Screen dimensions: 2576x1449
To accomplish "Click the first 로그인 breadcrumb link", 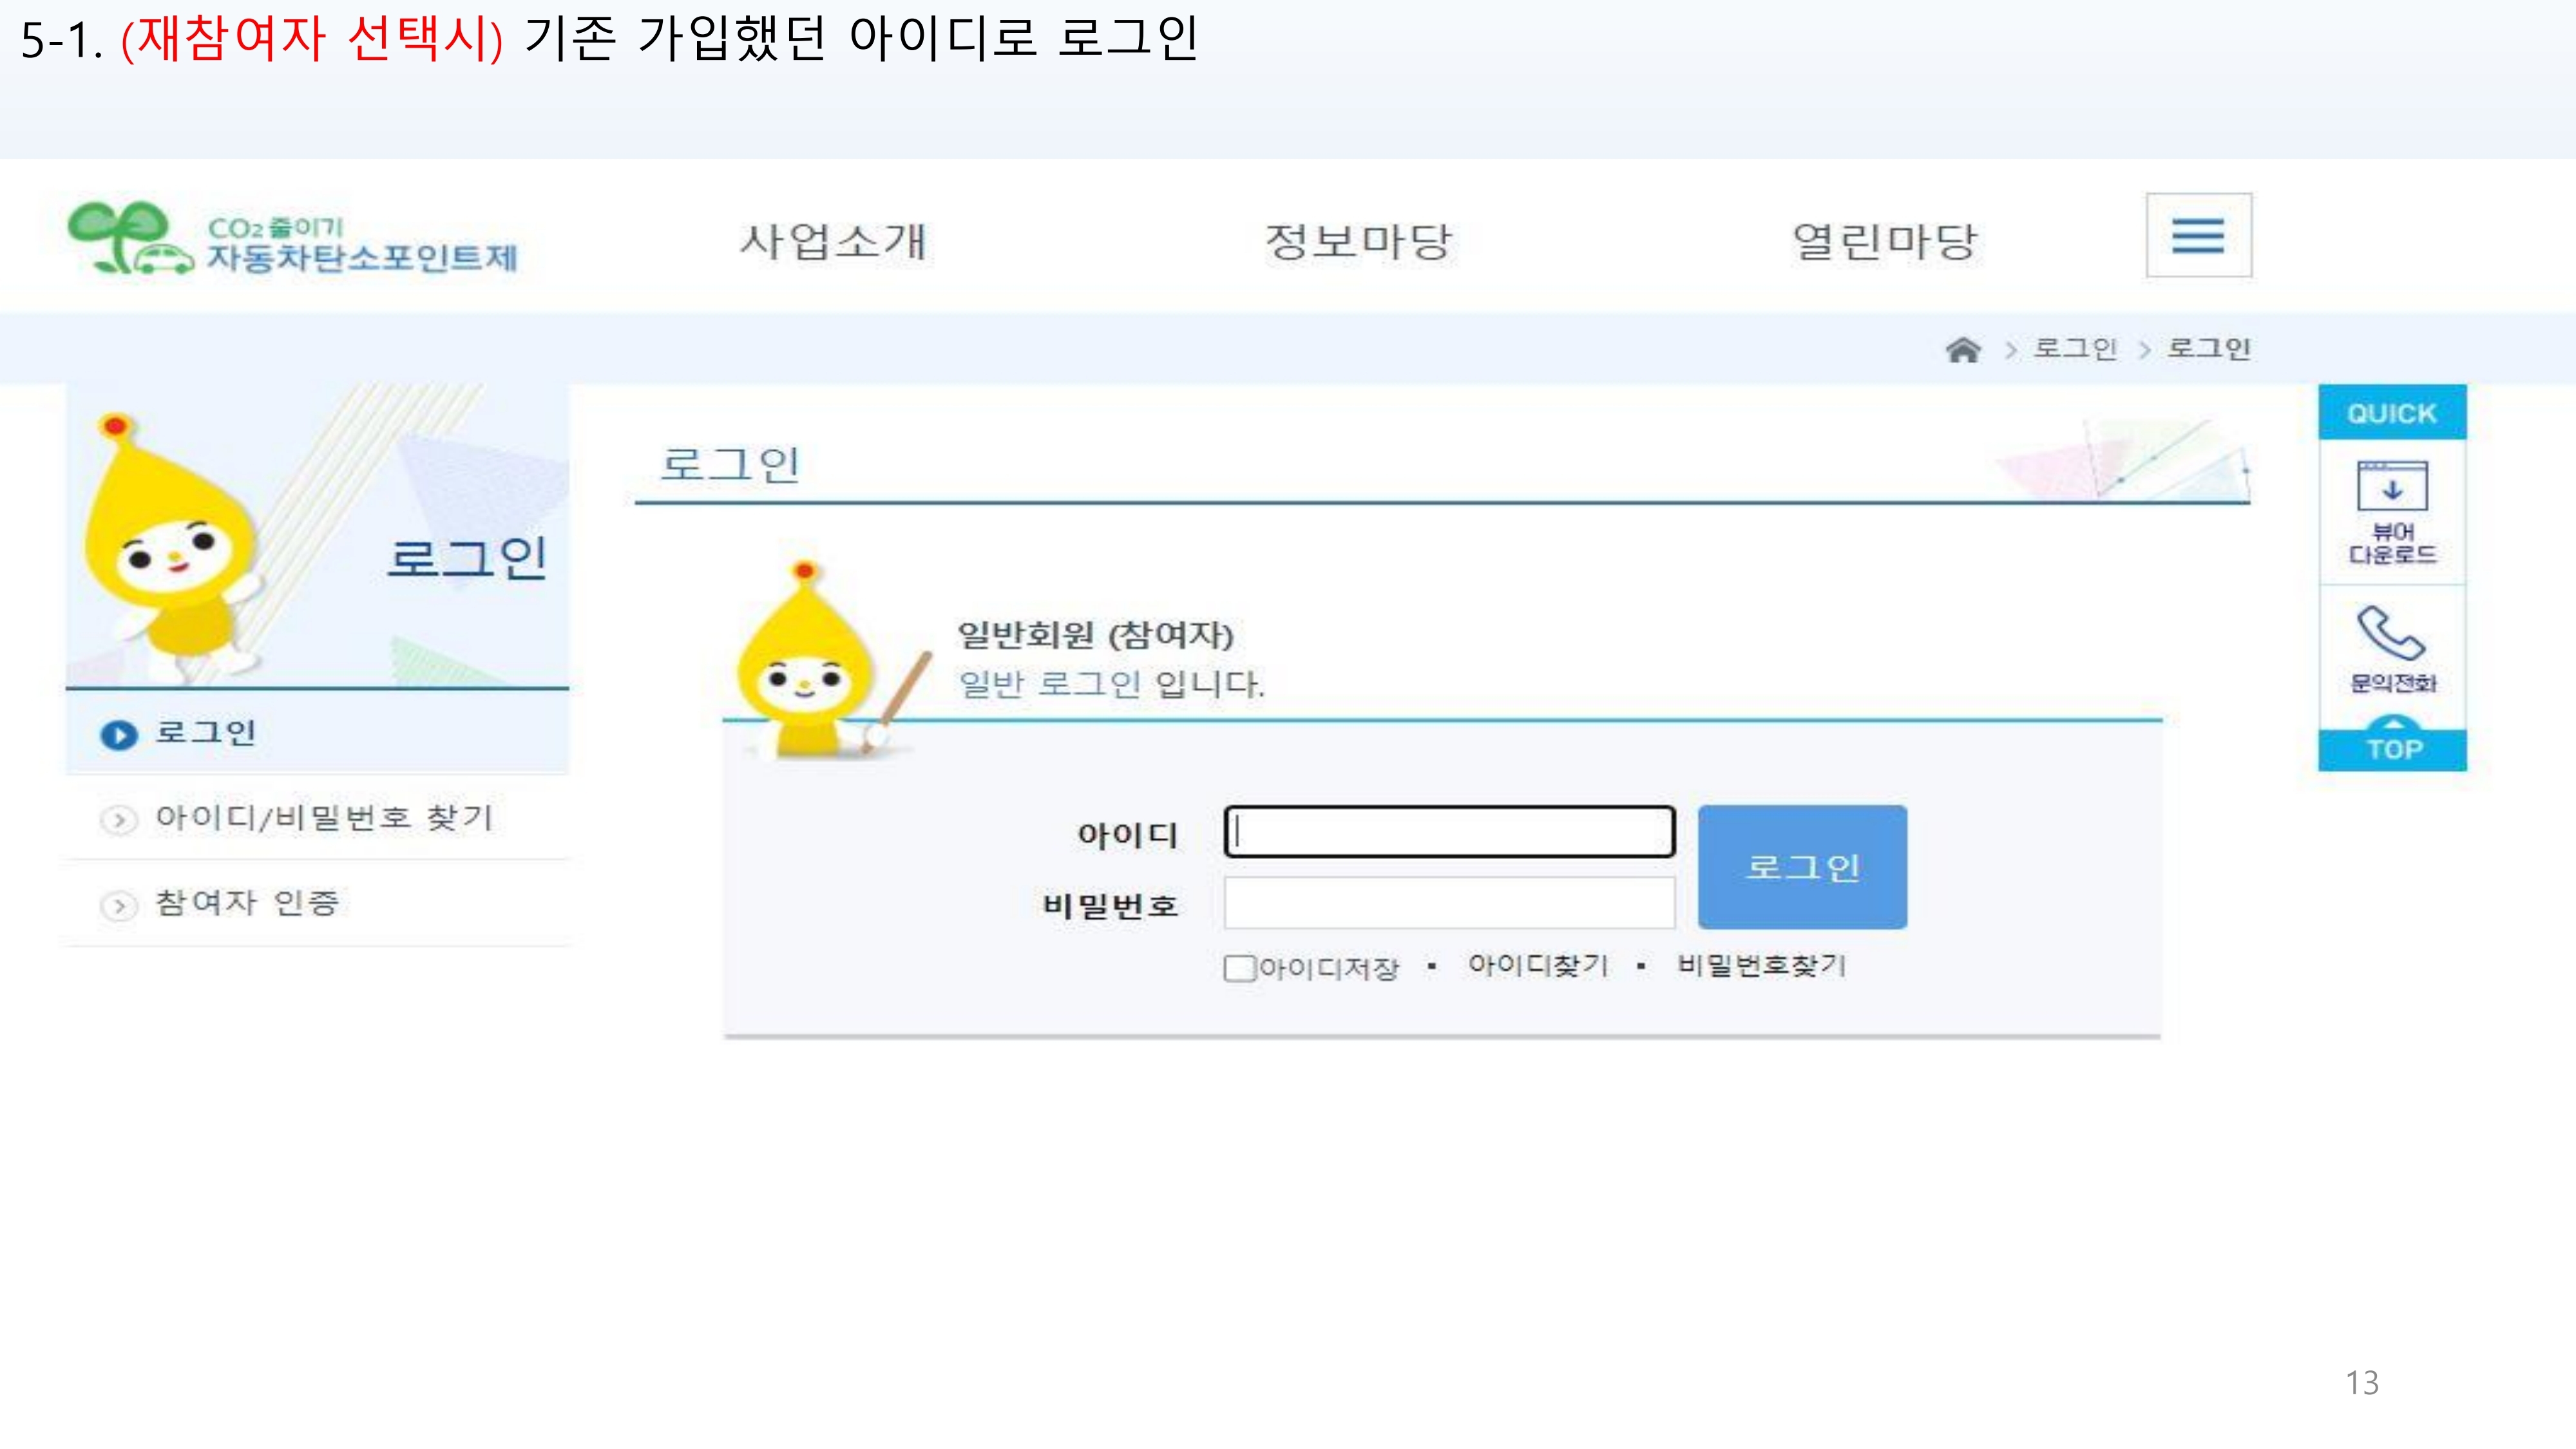I will (x=2075, y=349).
